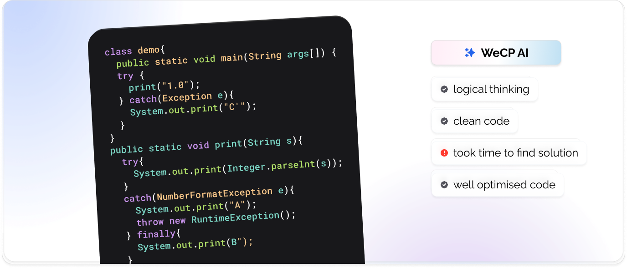Viewport: 627px width, 268px height.
Task: Click the check icon next to clean code
Action: [x=444, y=121]
